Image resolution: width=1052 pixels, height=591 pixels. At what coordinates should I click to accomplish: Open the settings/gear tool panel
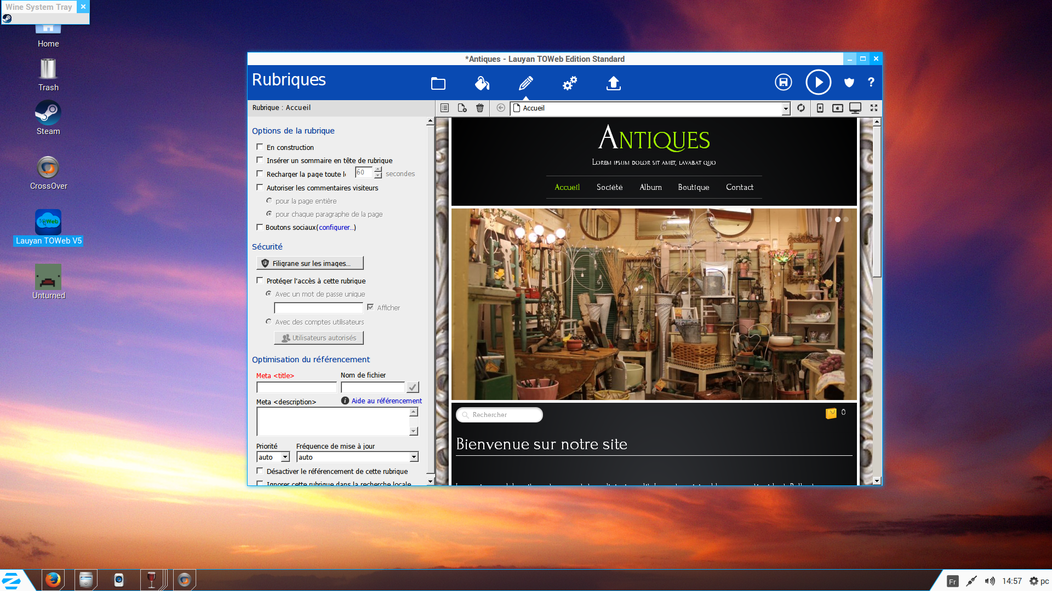click(570, 82)
